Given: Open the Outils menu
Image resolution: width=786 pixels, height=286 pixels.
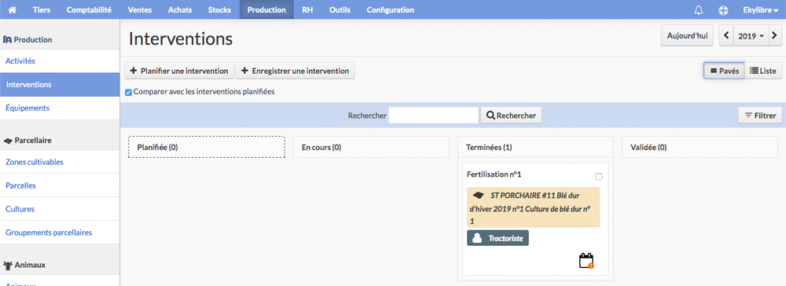Looking at the screenshot, I should click(340, 9).
